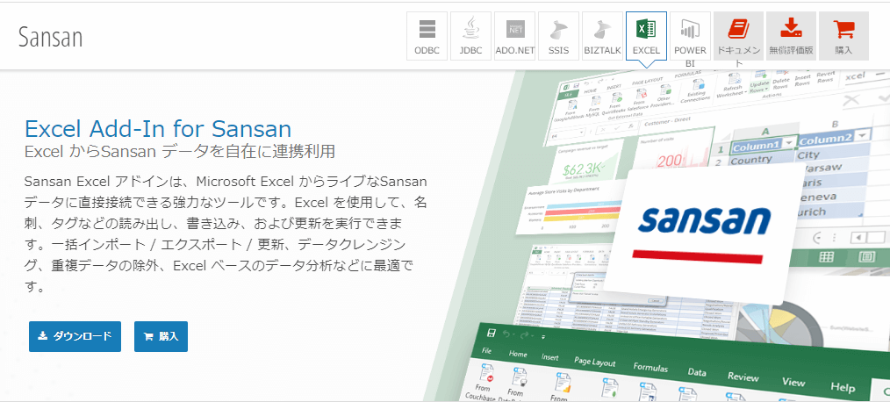
Task: Click the sansan logo card image
Action: 703,235
